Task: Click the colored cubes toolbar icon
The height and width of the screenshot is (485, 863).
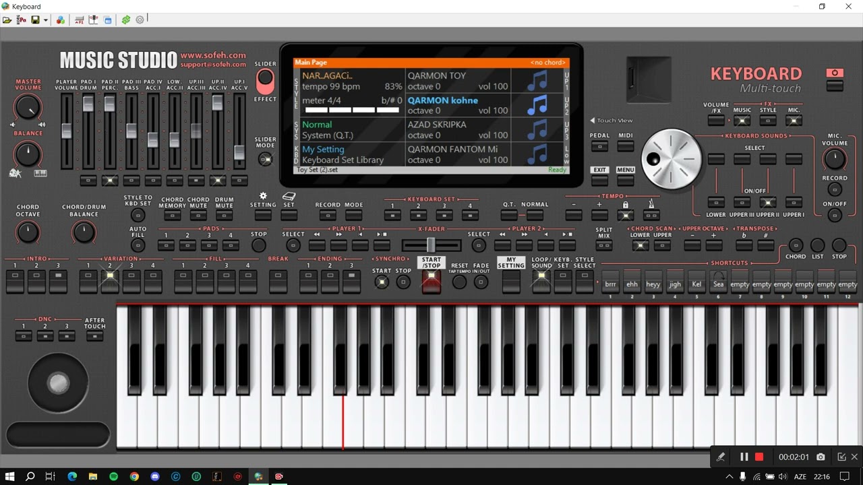Action: (60, 20)
